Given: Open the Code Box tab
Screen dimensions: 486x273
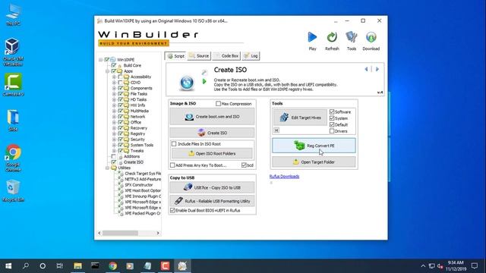Looking at the screenshot, I should (226, 56).
